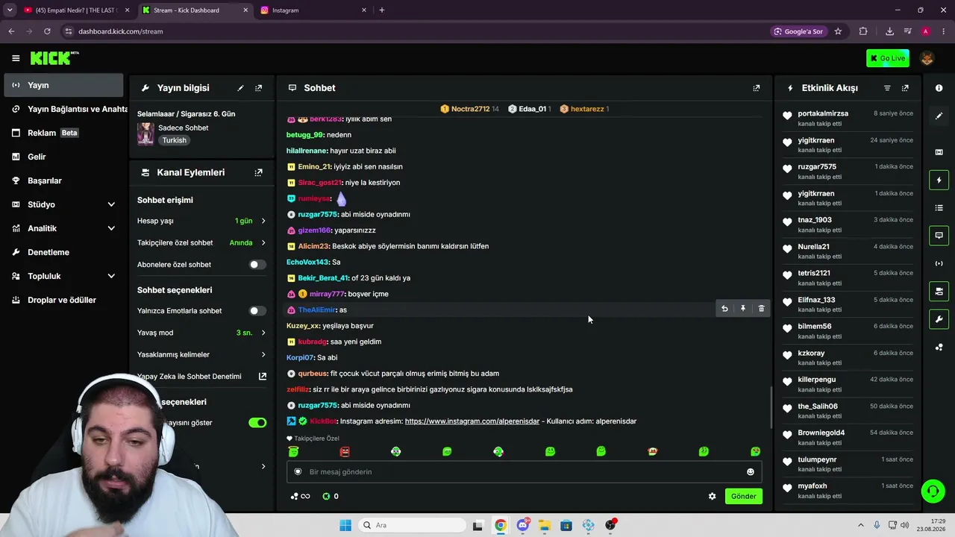Click the chat panel scrollbar
This screenshot has height=537, width=955.
[771, 406]
